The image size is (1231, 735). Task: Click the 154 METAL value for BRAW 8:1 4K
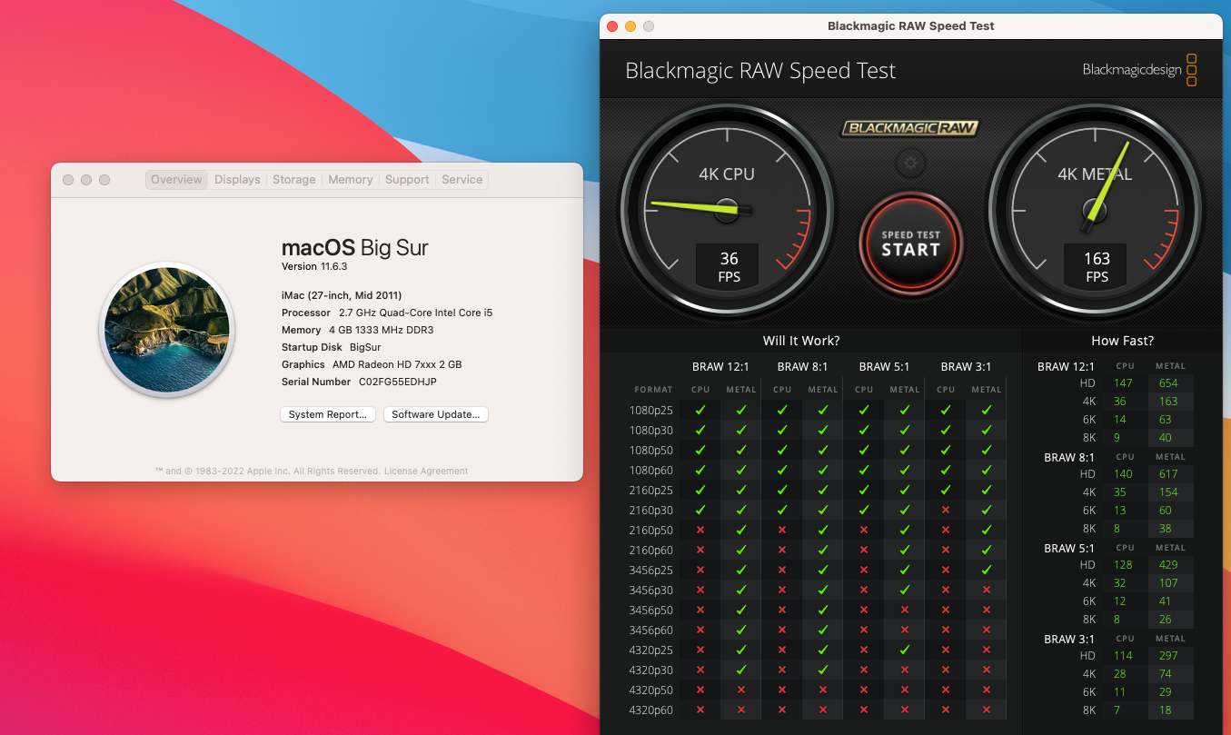(x=1168, y=492)
